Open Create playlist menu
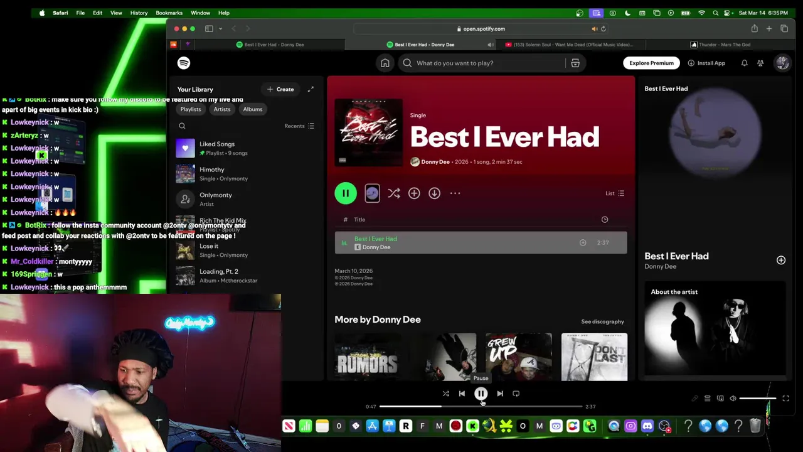The height and width of the screenshot is (452, 803). (280, 89)
